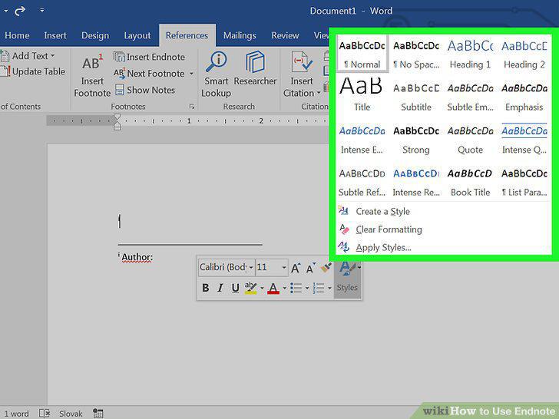Click the Bullets list icon
The width and height of the screenshot is (559, 419).
tap(296, 288)
